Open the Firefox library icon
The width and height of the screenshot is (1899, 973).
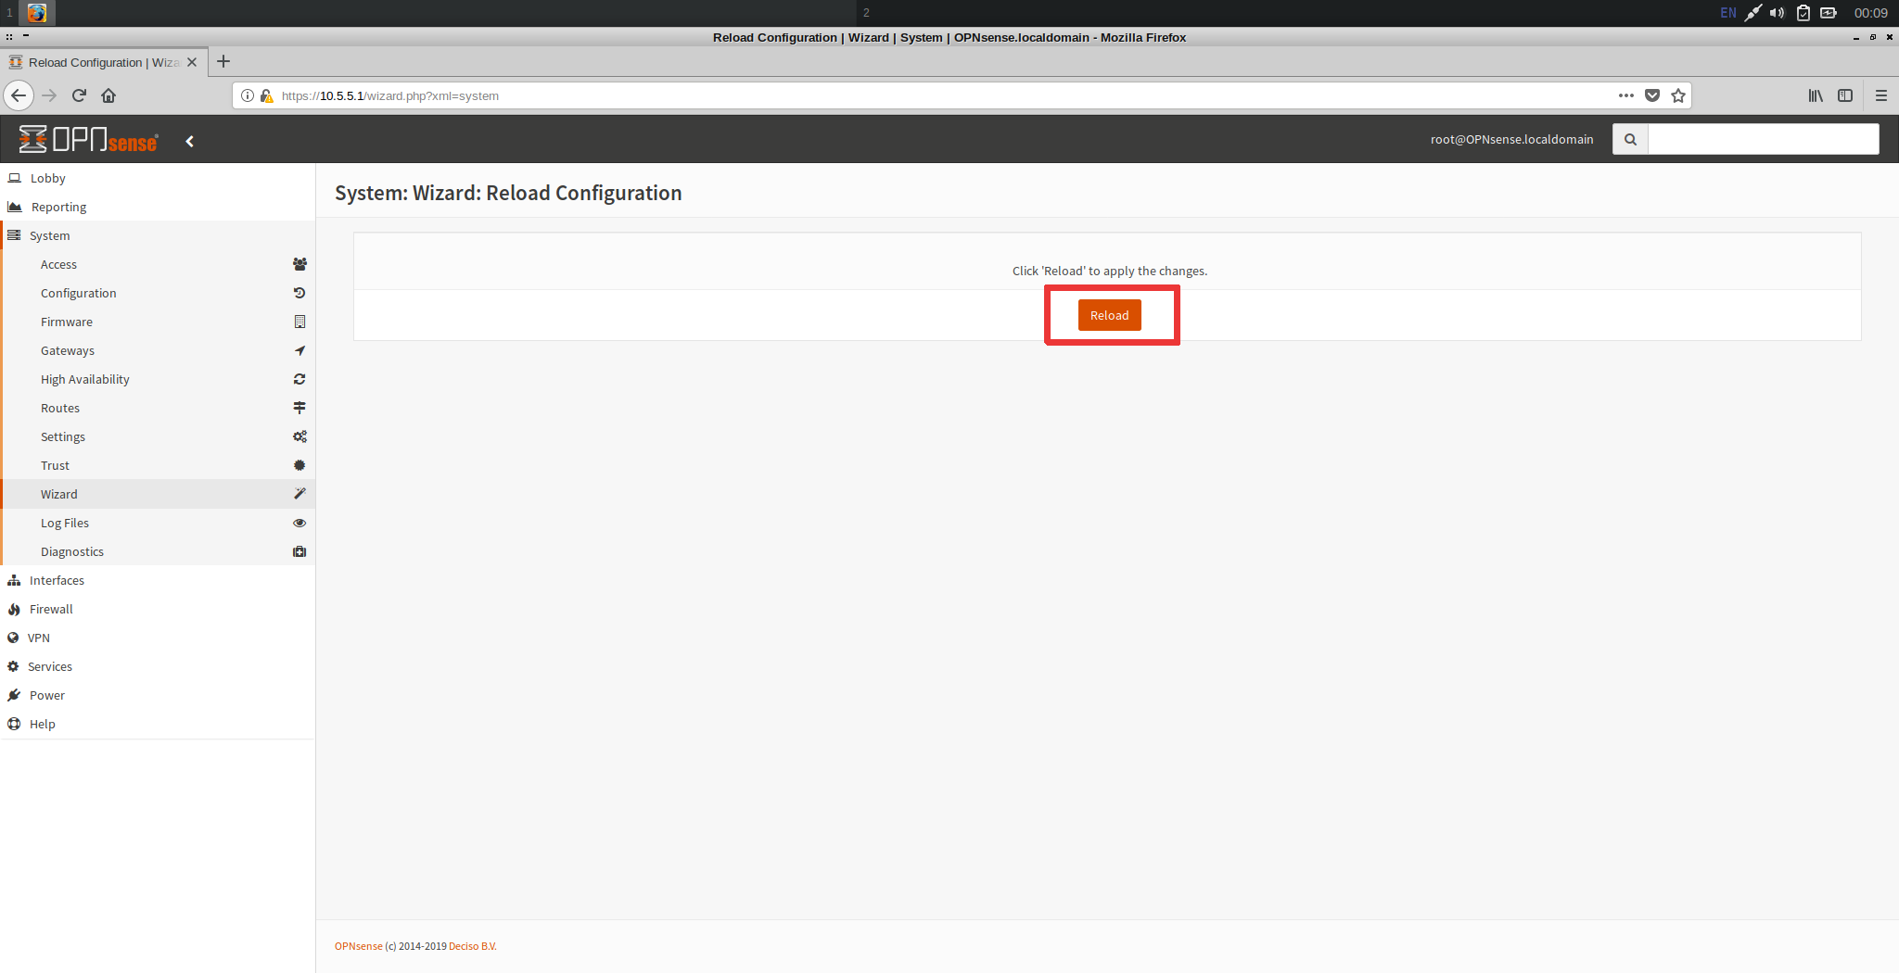1816,95
